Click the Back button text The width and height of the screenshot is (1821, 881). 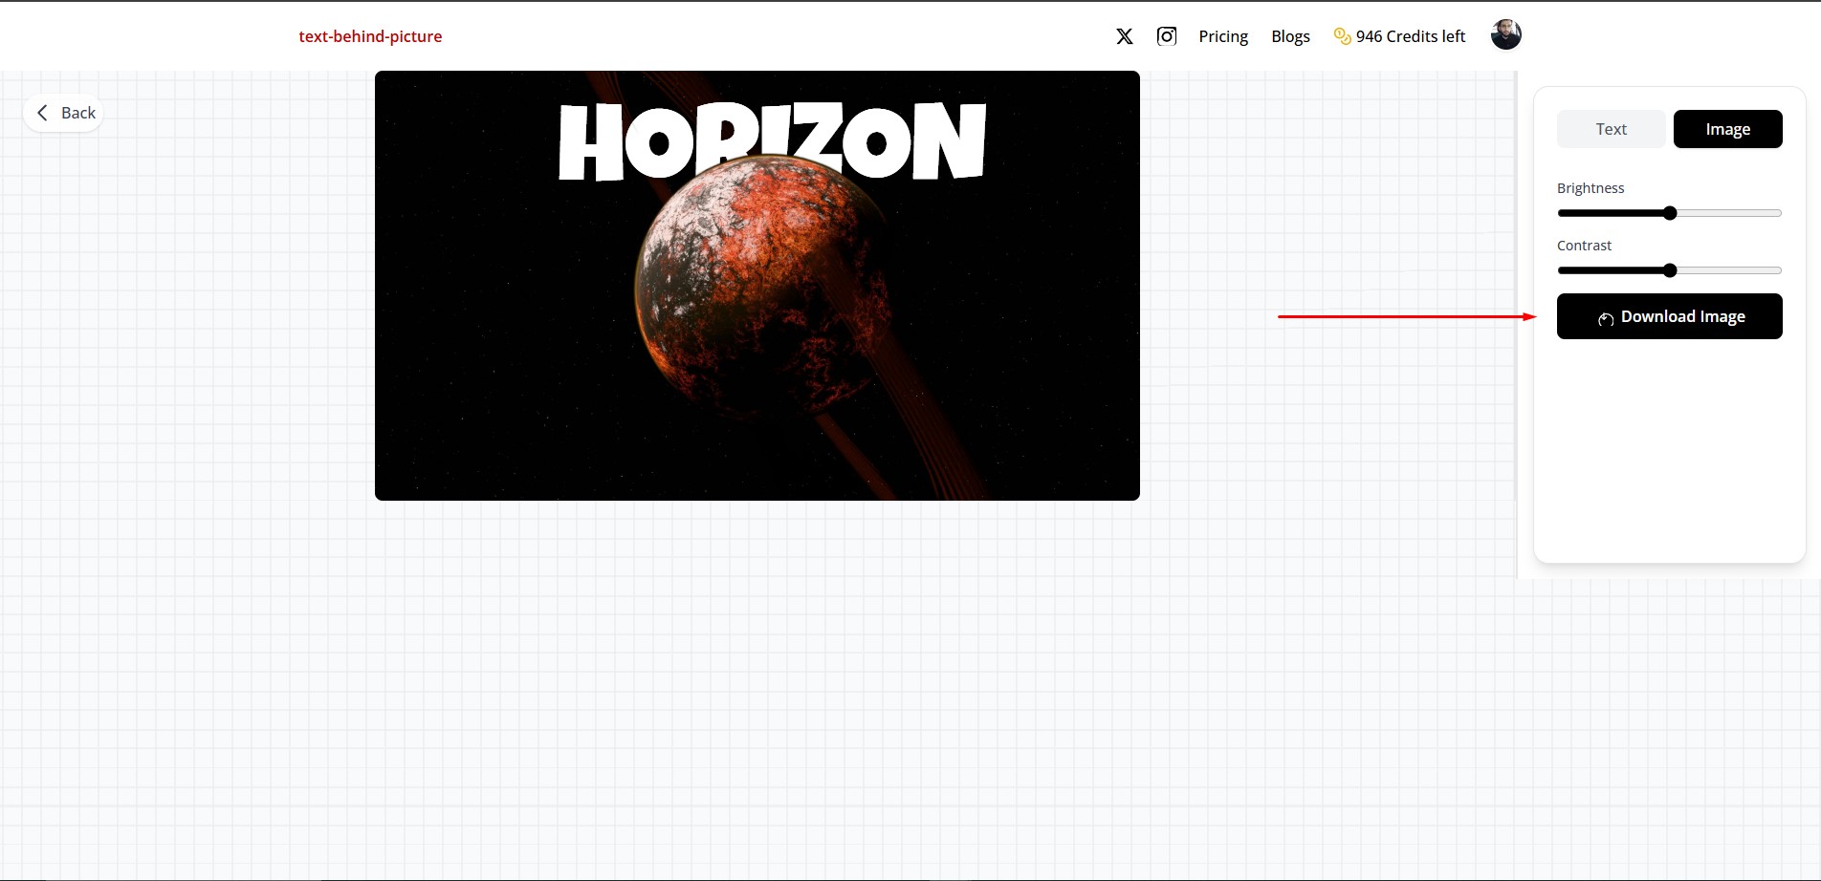78,113
